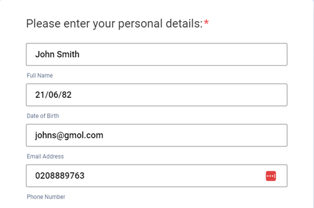Image resolution: width=314 pixels, height=208 pixels.
Task: Click the '0208889763' phone number text
Action: 59,176
